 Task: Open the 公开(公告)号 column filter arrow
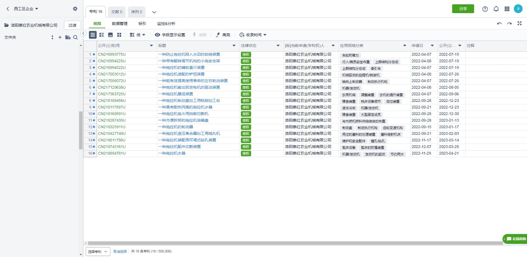point(152,46)
